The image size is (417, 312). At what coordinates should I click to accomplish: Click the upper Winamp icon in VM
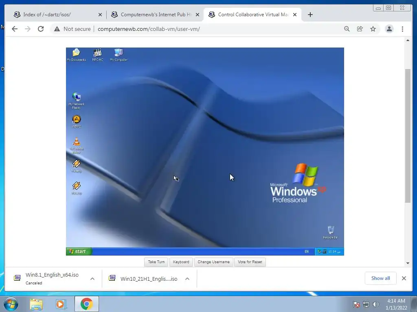76,166
